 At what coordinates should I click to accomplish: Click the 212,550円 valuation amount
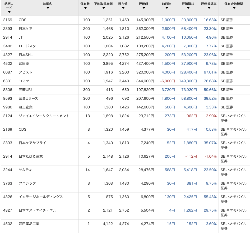145,37
